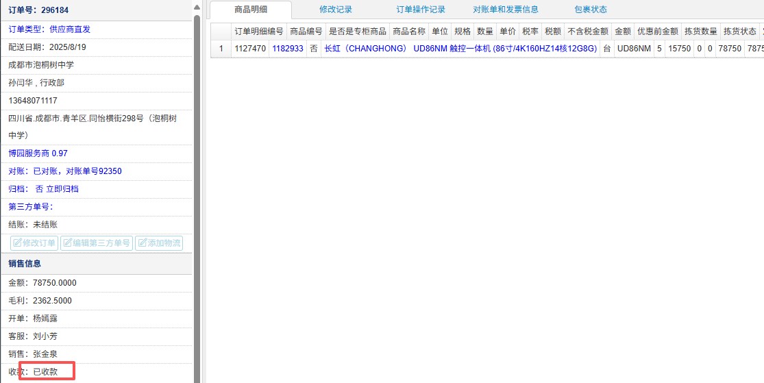Screen dimensions: 764x383
Task: Switch to 对账单和发票信息 tab
Action: pyautogui.click(x=506, y=10)
